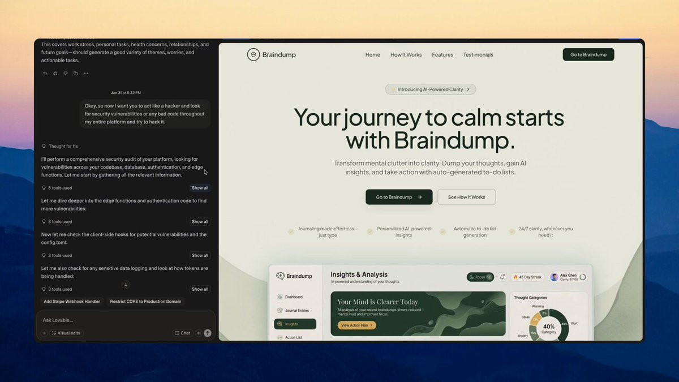Viewport: 679px width, 382px height.
Task: Toggle the Focus mode switch
Action: tap(480, 277)
